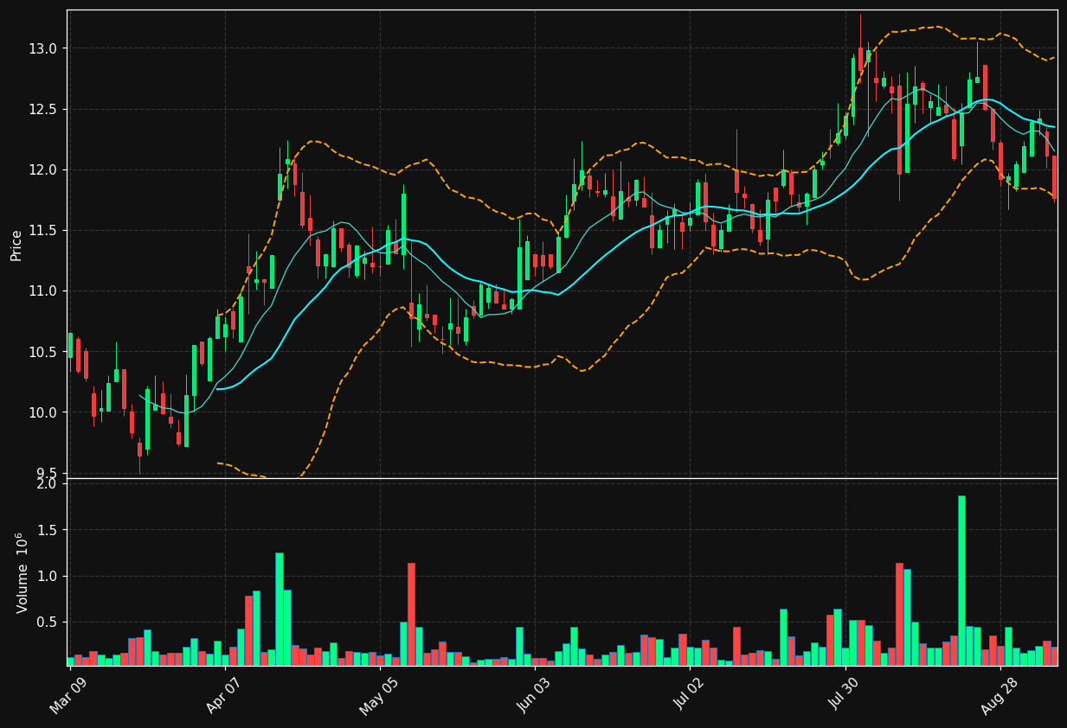Click the Jun 03 date label

pyautogui.click(x=533, y=694)
